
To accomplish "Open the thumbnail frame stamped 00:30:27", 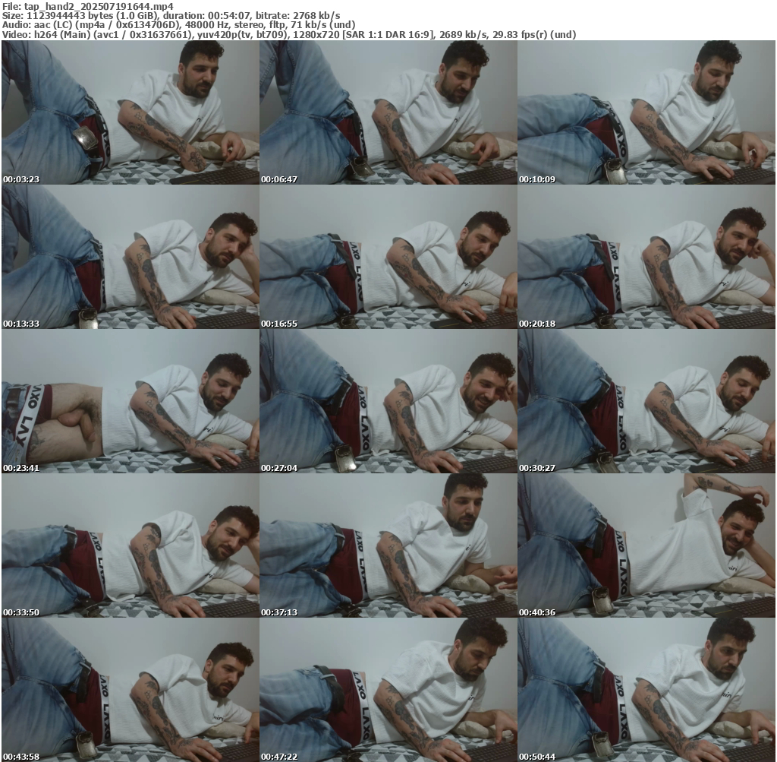I will point(646,401).
